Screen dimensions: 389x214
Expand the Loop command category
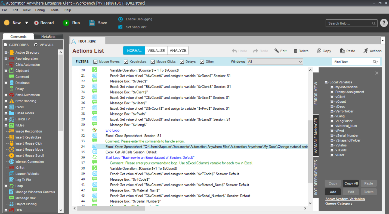click(x=6, y=186)
